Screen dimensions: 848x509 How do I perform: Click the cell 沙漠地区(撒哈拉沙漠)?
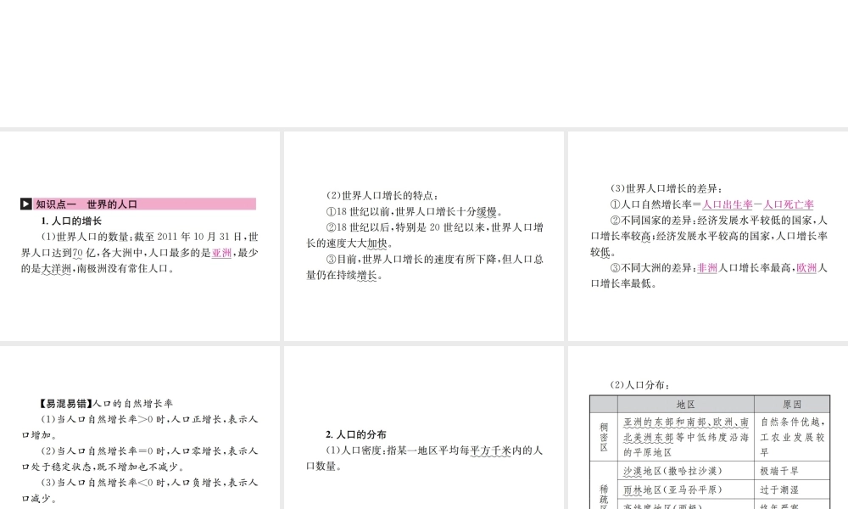tap(686, 471)
